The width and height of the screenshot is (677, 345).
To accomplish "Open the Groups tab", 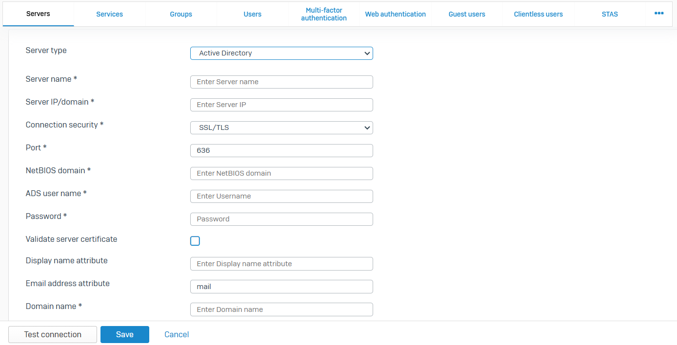I will (x=181, y=14).
